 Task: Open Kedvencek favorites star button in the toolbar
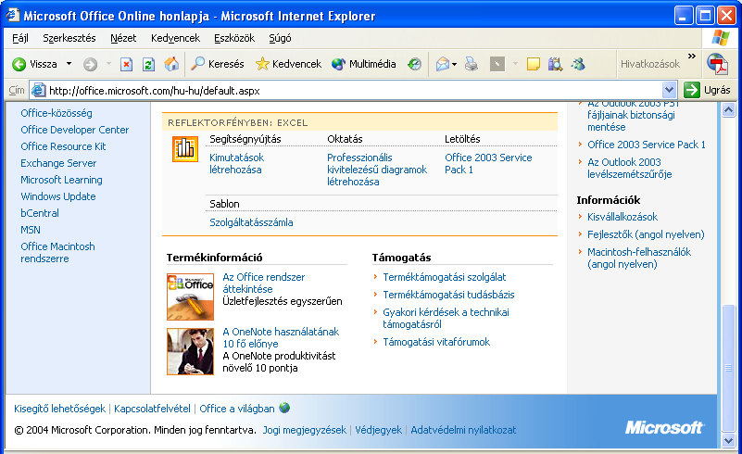click(x=288, y=64)
